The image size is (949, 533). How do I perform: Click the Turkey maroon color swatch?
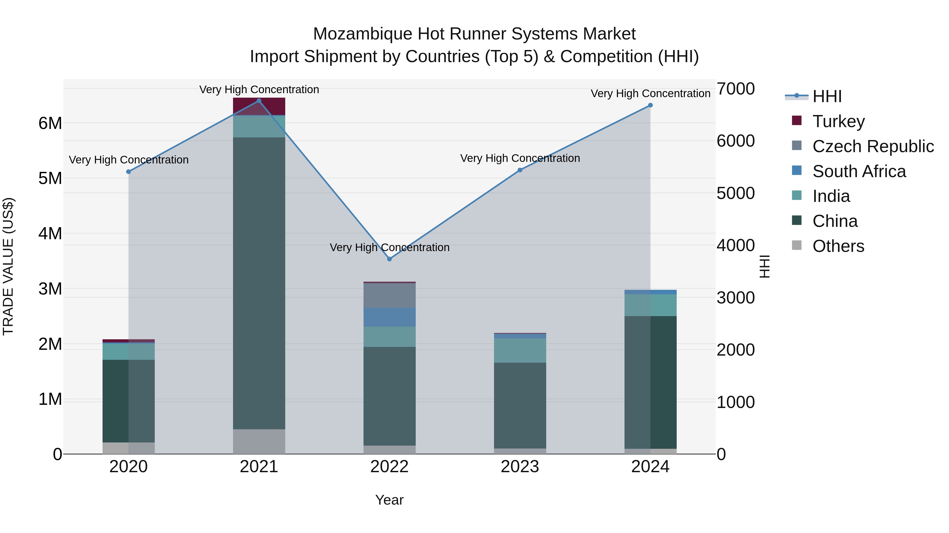796,120
